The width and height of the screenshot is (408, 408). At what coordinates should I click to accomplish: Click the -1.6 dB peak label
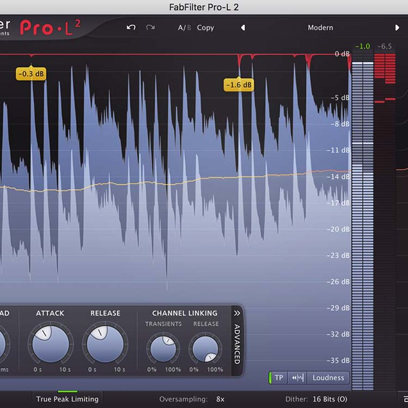click(238, 85)
